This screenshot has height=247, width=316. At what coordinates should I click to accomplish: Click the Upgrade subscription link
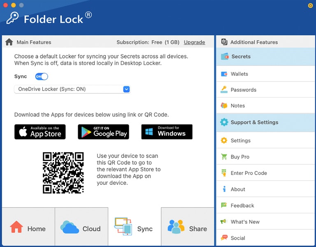(195, 42)
